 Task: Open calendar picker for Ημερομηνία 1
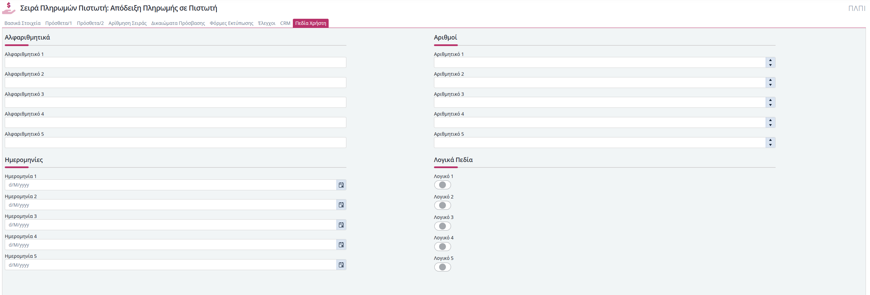coord(341,185)
